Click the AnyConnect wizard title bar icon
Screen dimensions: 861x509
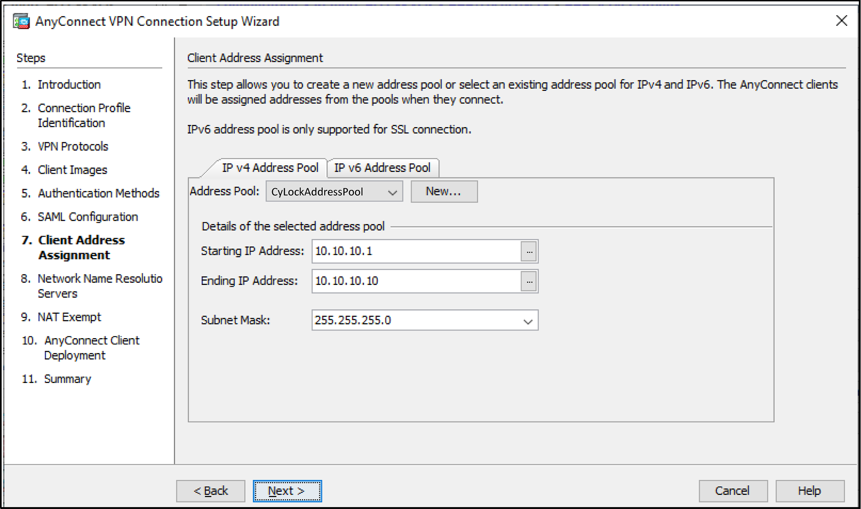pos(21,21)
